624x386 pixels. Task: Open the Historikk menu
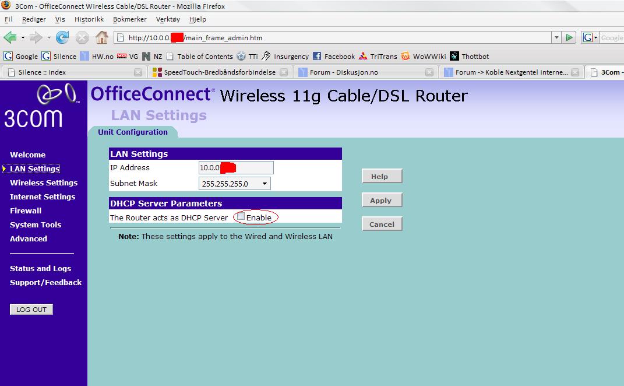pyautogui.click(x=89, y=19)
